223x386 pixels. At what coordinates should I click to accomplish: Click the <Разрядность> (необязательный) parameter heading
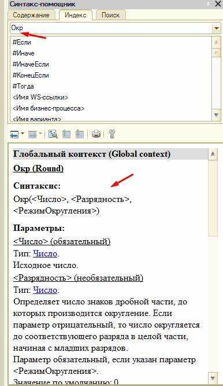(78, 278)
